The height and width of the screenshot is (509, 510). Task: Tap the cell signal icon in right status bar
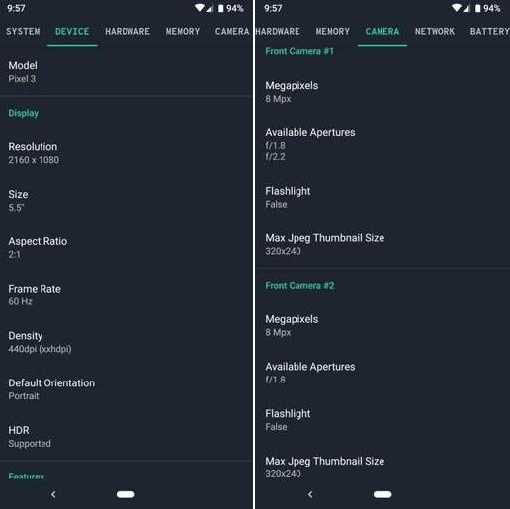coord(466,8)
